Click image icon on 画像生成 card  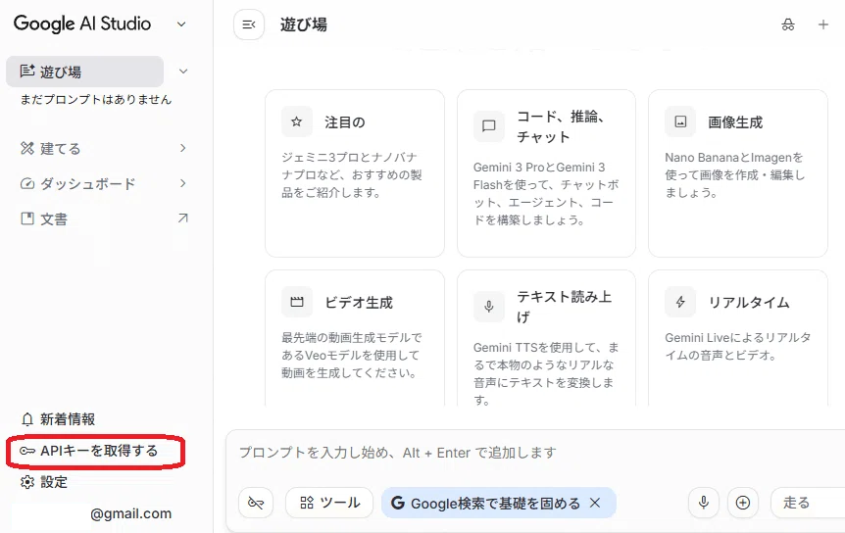pos(680,121)
